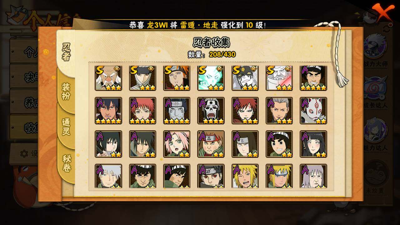Pick the skull-masked Hidan A-rank portrait
400x225 pixels.
211,111
